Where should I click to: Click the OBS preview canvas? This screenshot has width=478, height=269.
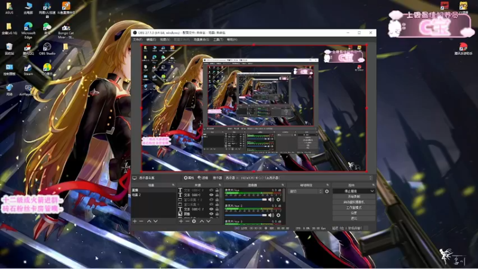pyautogui.click(x=253, y=108)
